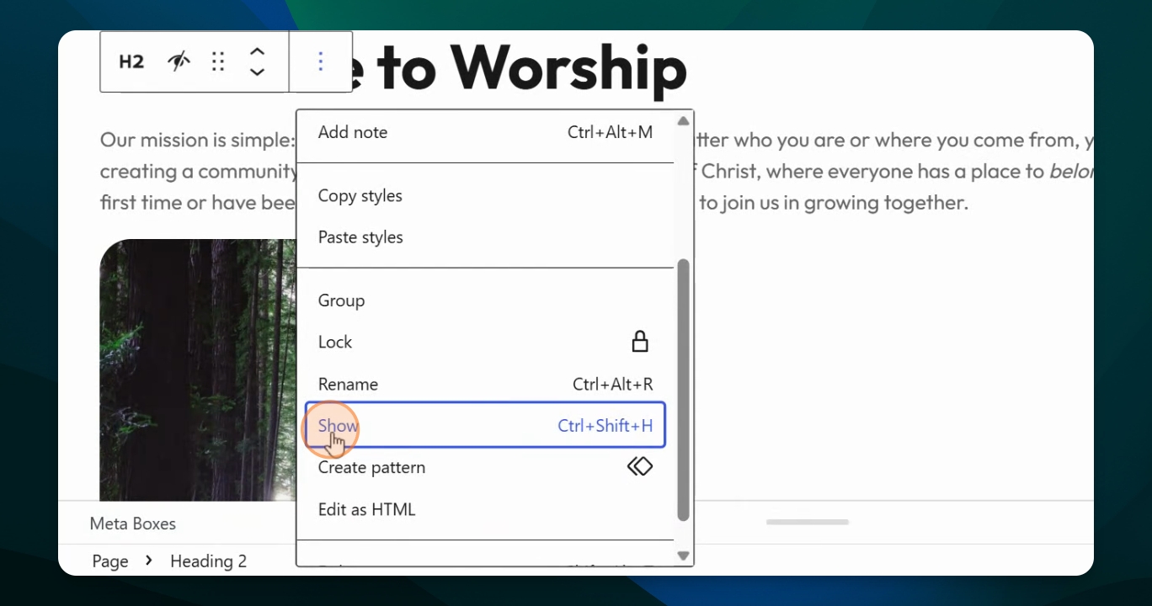Viewport: 1152px width, 606px height.
Task: Click the 'to Worship' heading text
Action: click(531, 67)
